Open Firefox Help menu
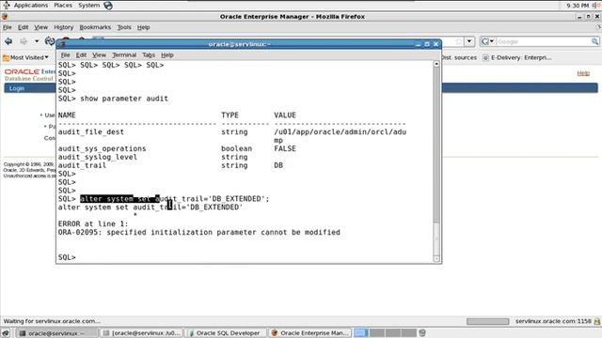This screenshot has height=338, width=602. tap(143, 27)
